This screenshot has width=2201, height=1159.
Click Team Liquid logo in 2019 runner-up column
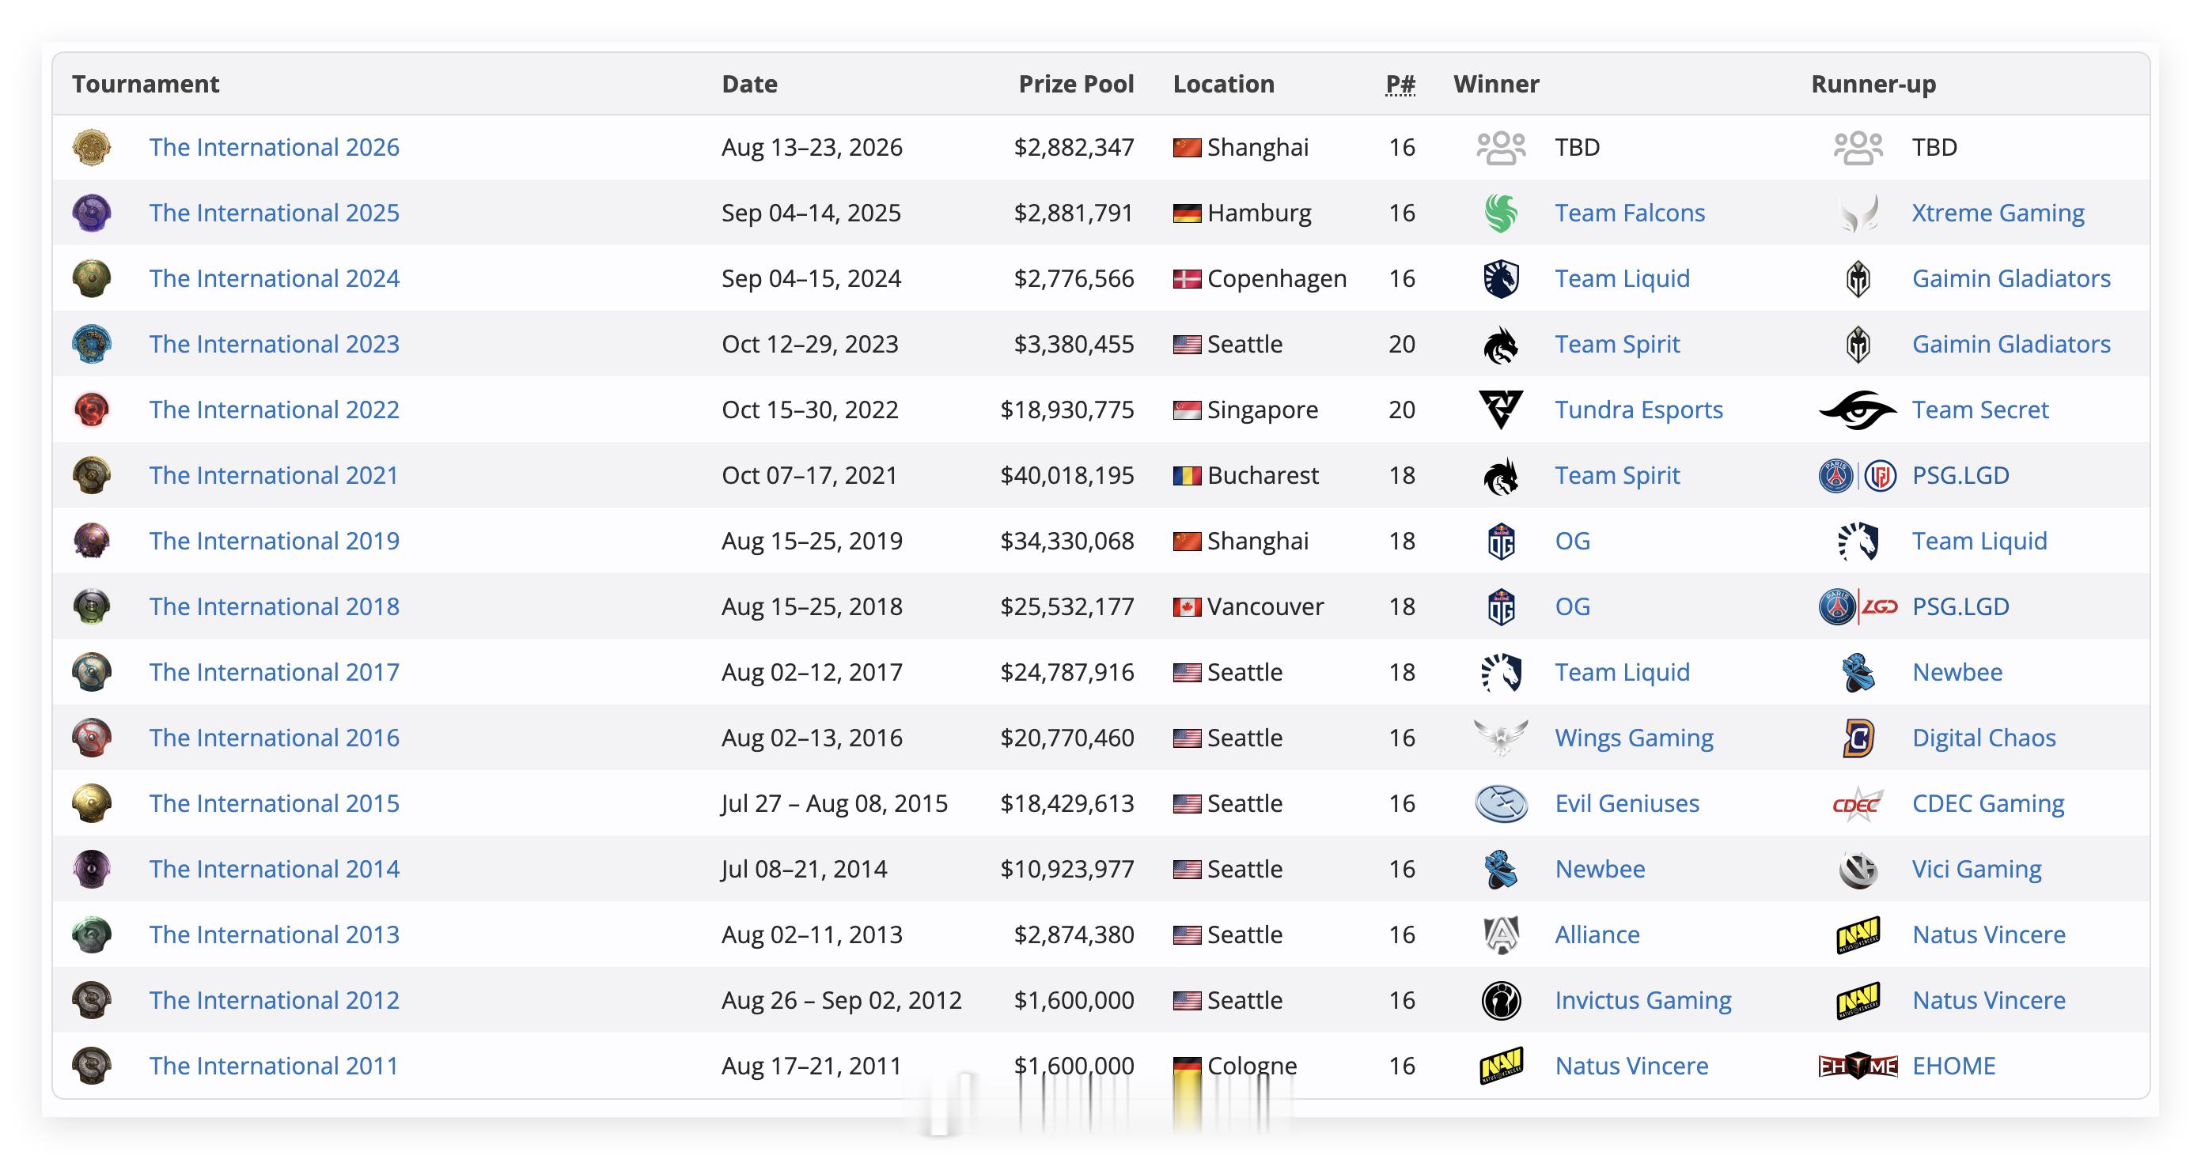pyautogui.click(x=1858, y=542)
